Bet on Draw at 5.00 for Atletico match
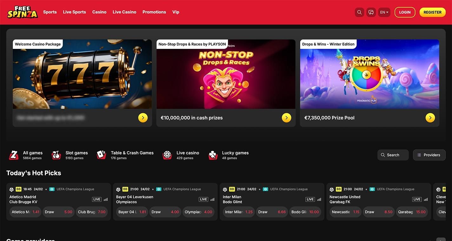The height and width of the screenshot is (241, 452). pos(58,212)
